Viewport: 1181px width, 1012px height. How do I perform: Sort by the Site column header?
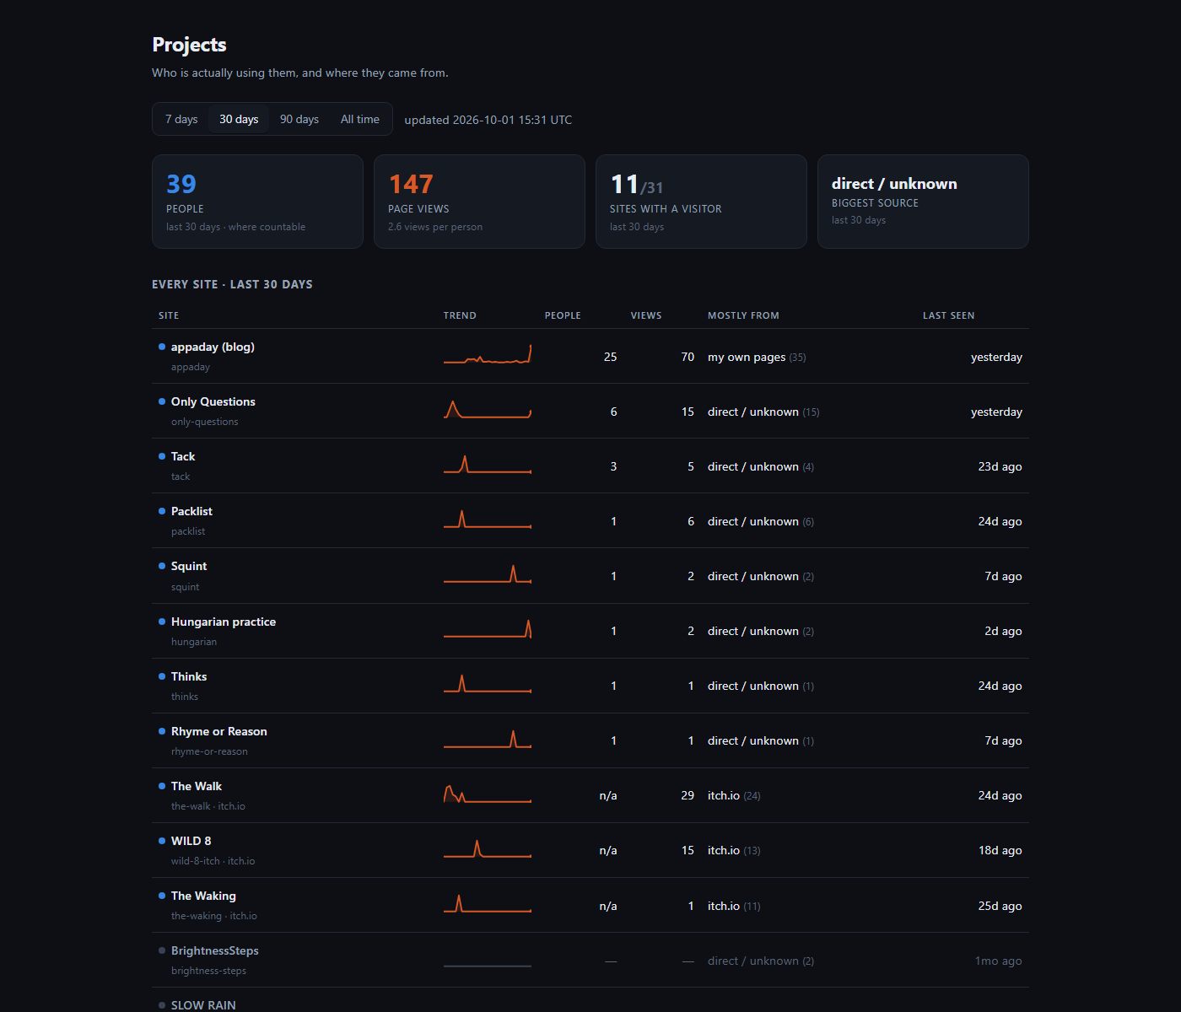click(169, 315)
